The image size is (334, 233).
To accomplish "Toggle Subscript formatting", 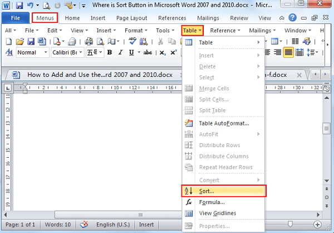I will coord(163,52).
